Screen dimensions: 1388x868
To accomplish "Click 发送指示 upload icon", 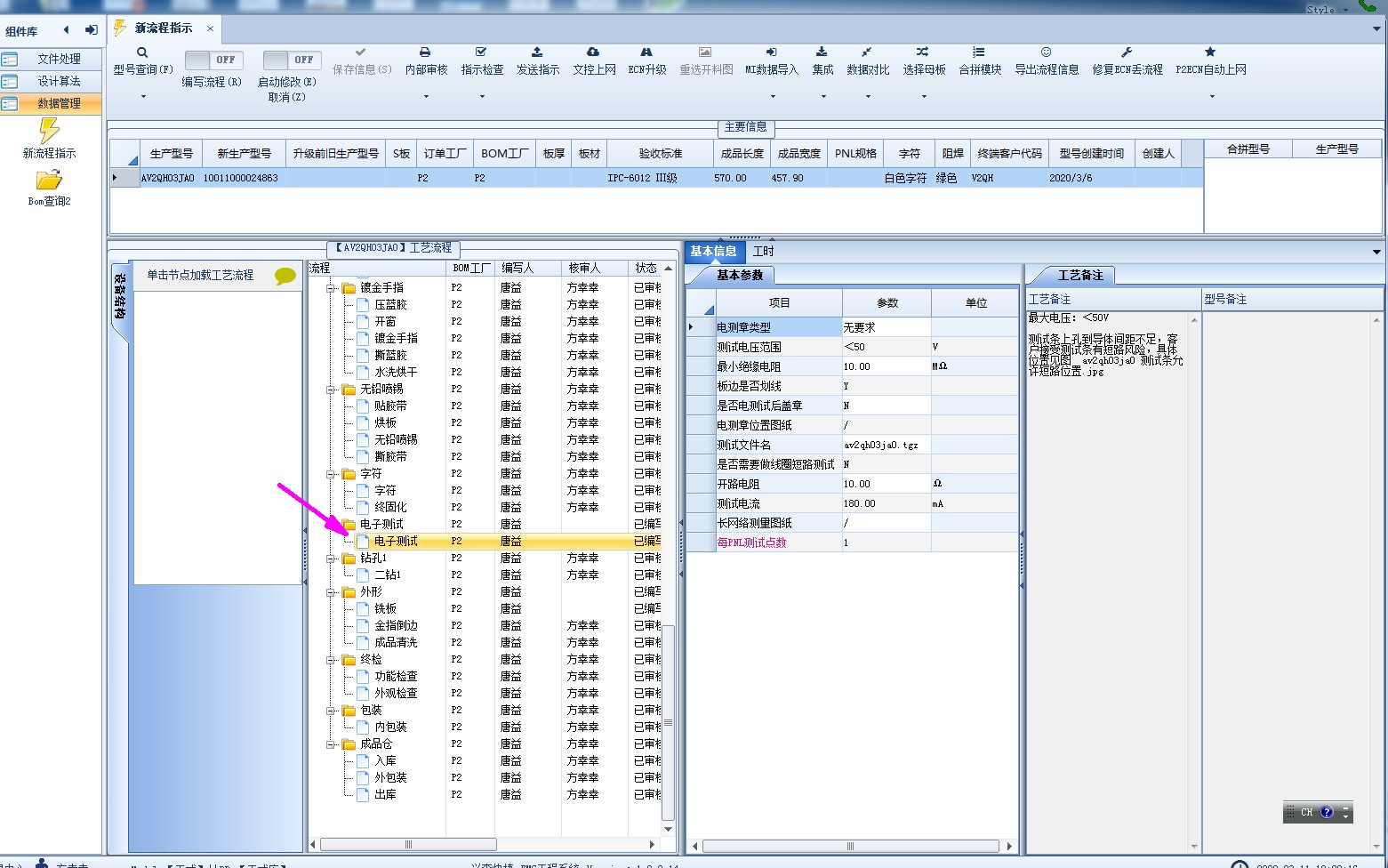I will (537, 52).
